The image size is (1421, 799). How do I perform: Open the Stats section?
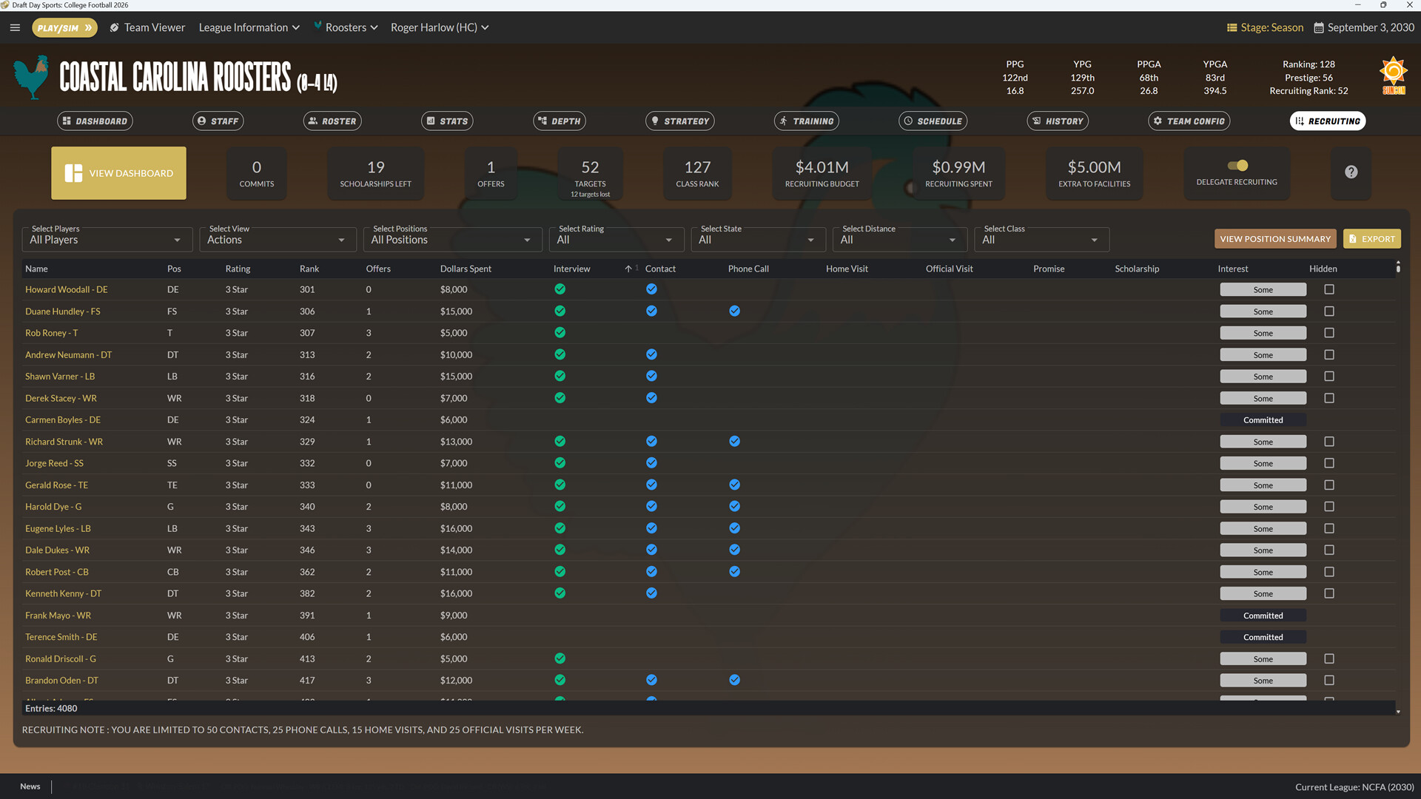(447, 121)
